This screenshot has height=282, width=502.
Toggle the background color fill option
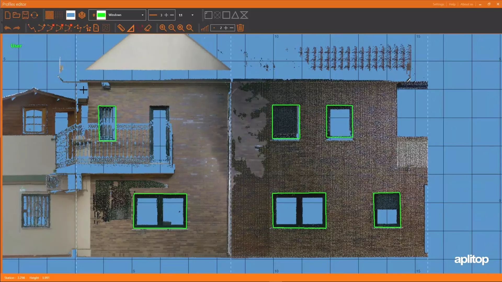click(70, 15)
